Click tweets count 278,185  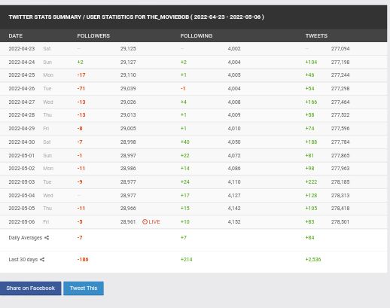point(340,182)
